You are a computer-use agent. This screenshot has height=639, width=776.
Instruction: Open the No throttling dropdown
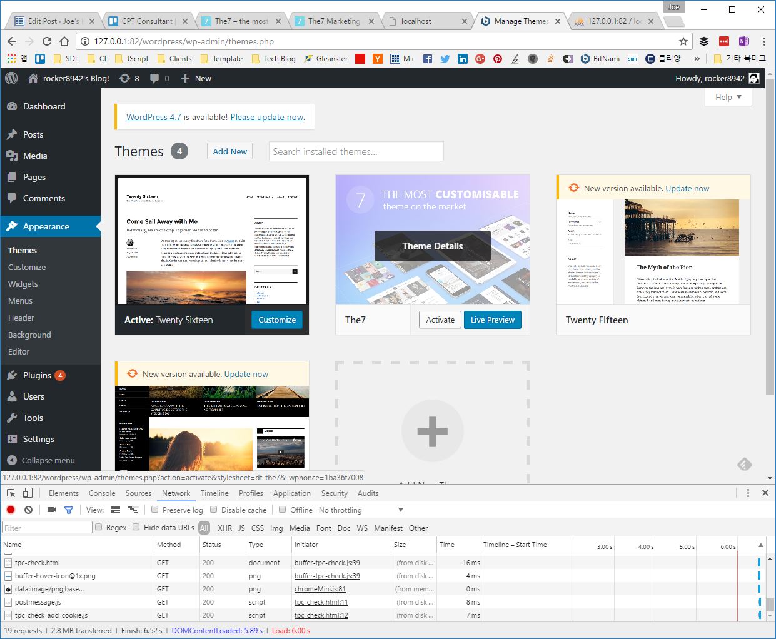click(361, 510)
